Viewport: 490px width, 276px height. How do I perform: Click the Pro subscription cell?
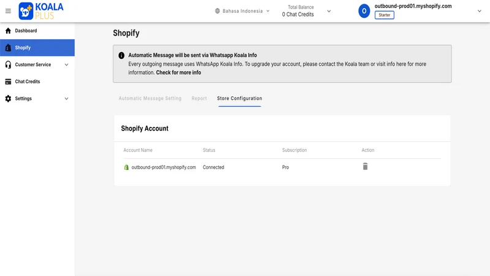[x=285, y=167]
